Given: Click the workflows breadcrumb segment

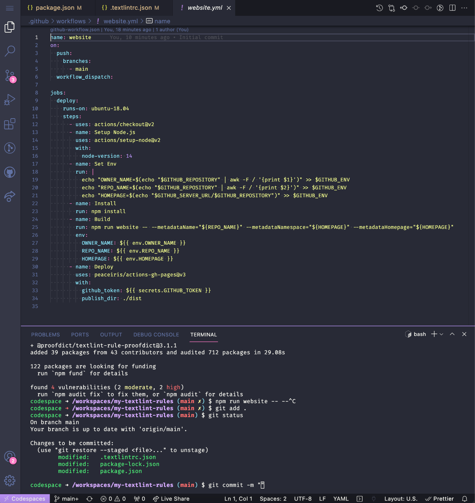Looking at the screenshot, I should tap(71, 21).
